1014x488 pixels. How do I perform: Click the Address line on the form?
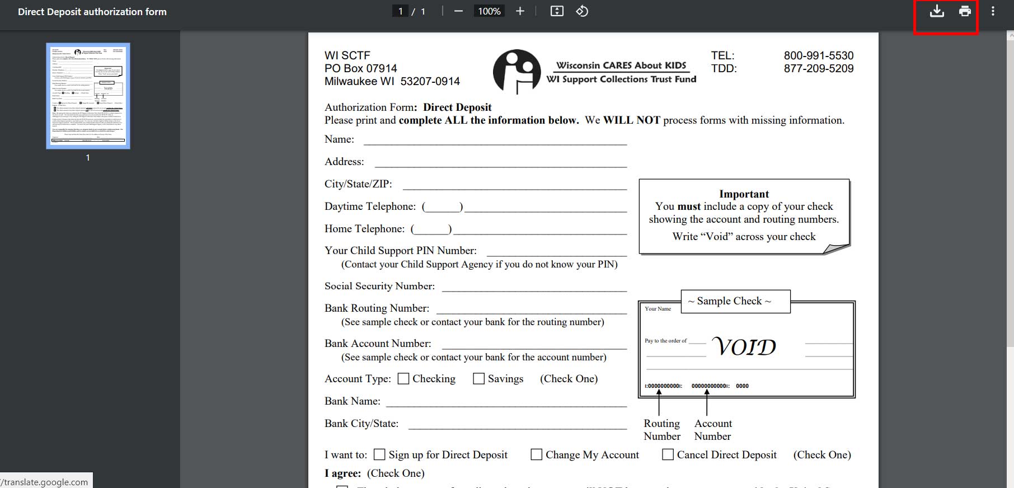tap(501, 162)
